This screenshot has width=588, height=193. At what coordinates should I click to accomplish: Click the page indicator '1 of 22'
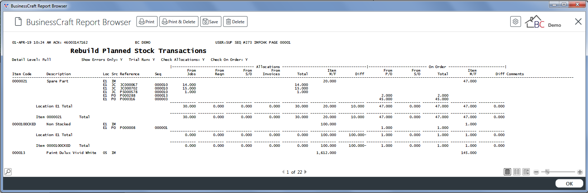pyautogui.click(x=294, y=172)
